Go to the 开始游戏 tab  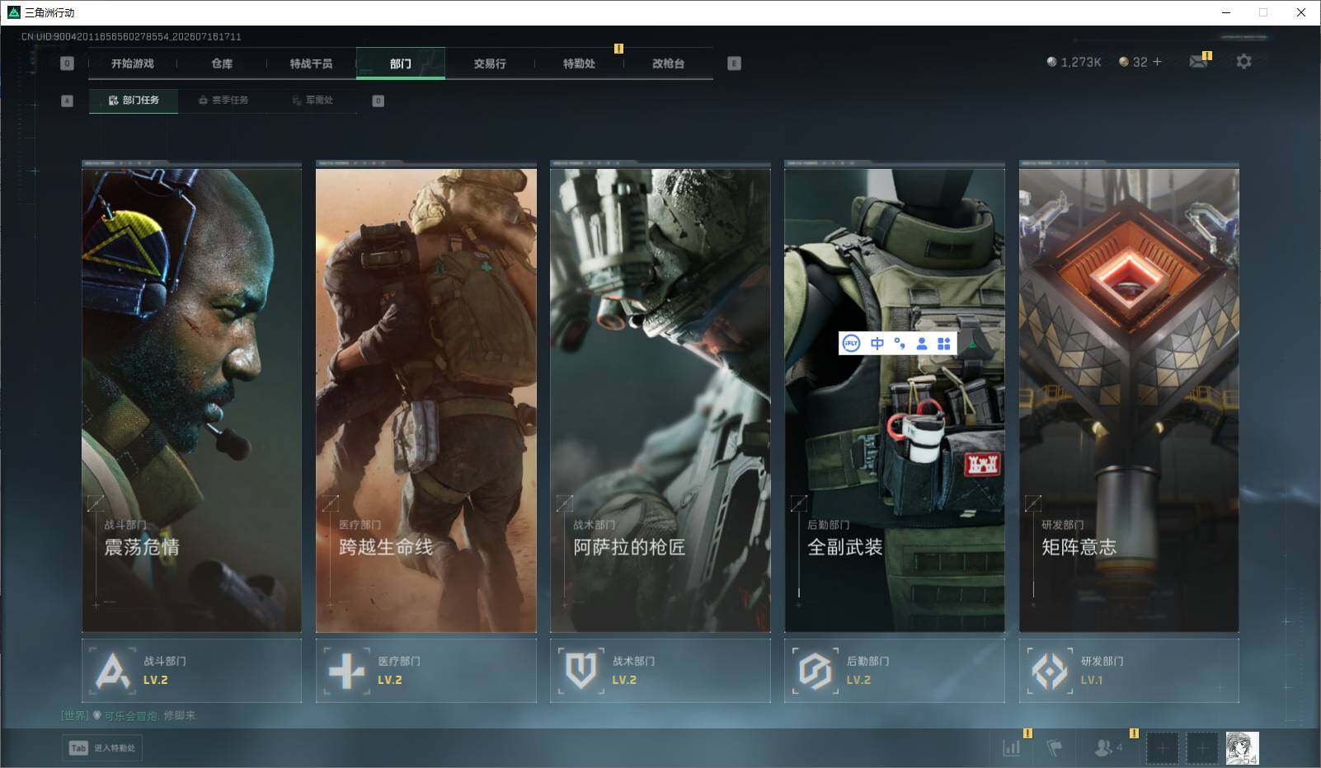(x=133, y=63)
